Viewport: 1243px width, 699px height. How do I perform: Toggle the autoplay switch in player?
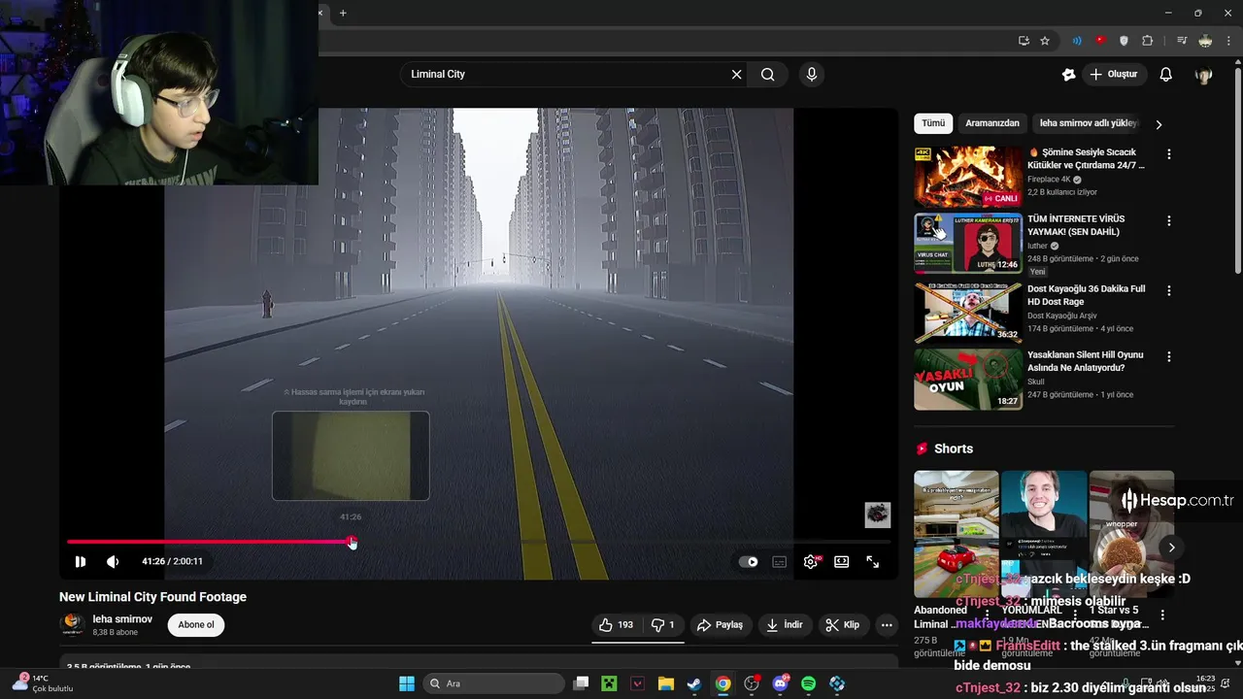[748, 561]
